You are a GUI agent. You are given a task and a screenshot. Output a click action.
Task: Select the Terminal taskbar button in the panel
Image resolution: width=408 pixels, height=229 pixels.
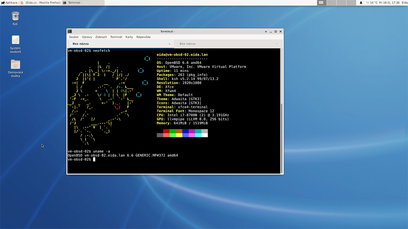point(83,3)
